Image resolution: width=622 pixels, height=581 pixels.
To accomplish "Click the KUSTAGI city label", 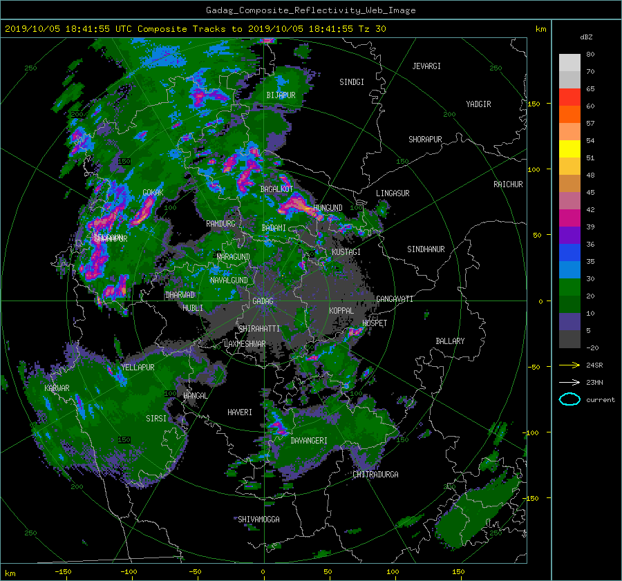I will [346, 252].
